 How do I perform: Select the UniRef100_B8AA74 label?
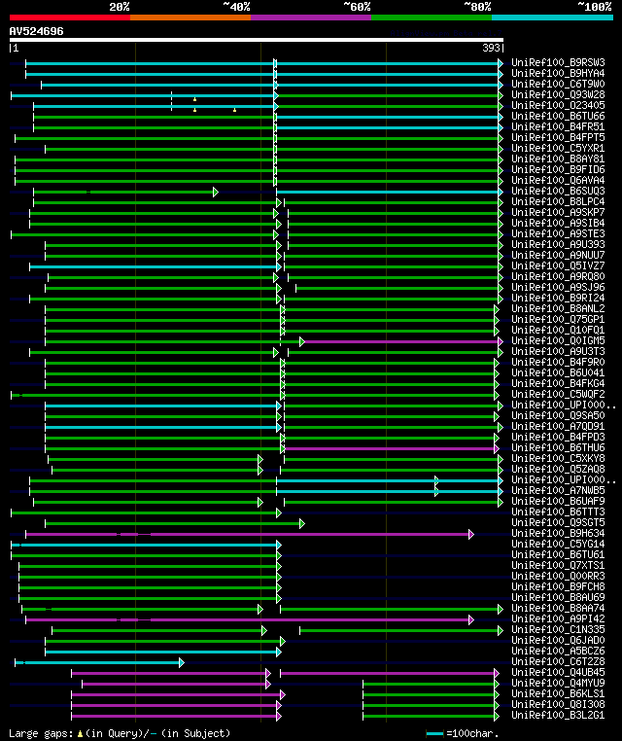pyautogui.click(x=558, y=608)
